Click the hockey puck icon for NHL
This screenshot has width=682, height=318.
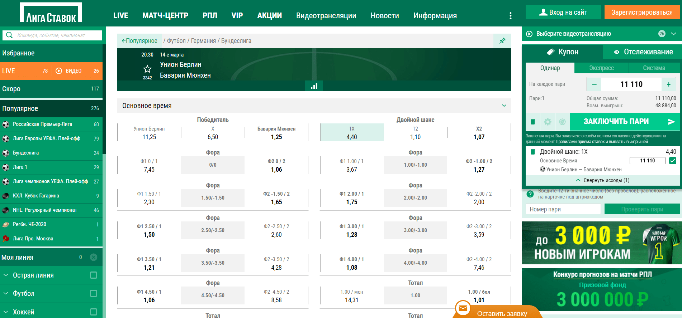point(6,210)
